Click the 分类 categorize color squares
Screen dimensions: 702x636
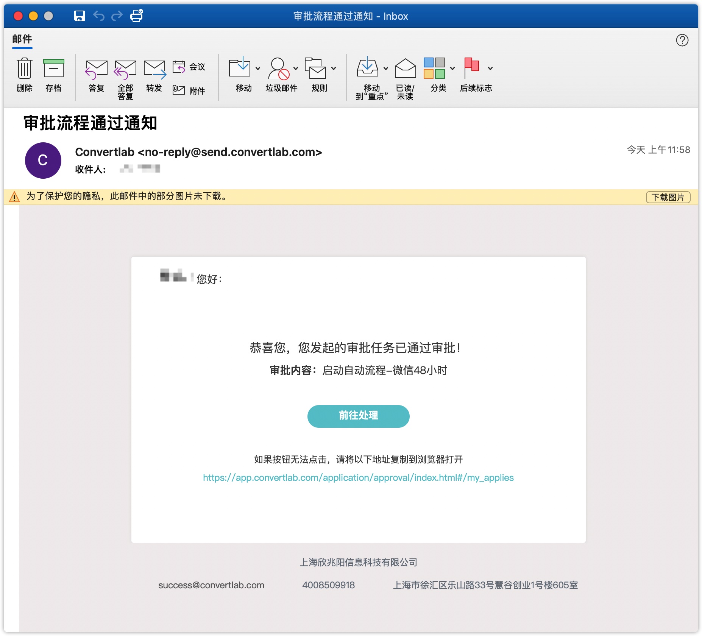tap(434, 68)
